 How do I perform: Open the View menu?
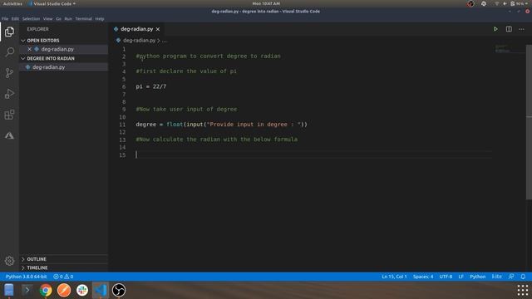point(48,19)
